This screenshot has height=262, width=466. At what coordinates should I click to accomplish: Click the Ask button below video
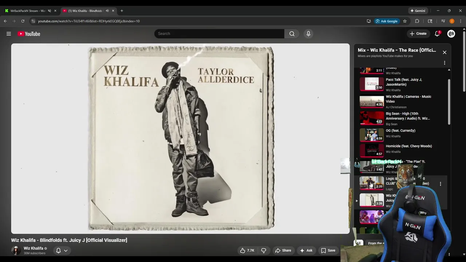pos(306,250)
